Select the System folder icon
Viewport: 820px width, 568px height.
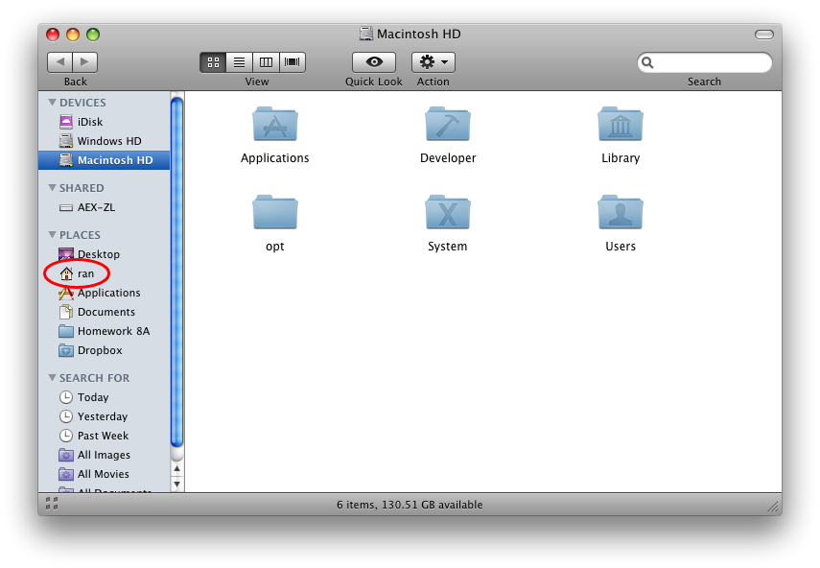tap(448, 212)
